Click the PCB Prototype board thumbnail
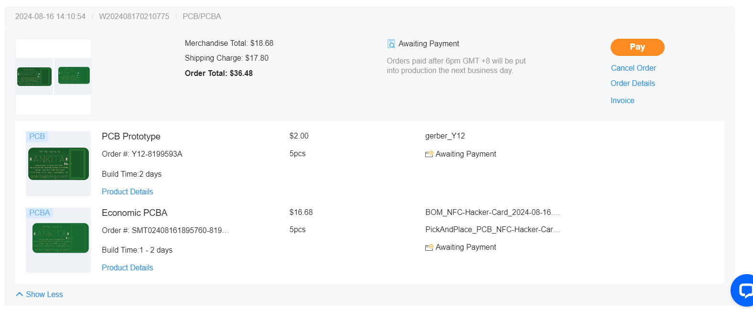This screenshot has width=753, height=309. click(58, 163)
